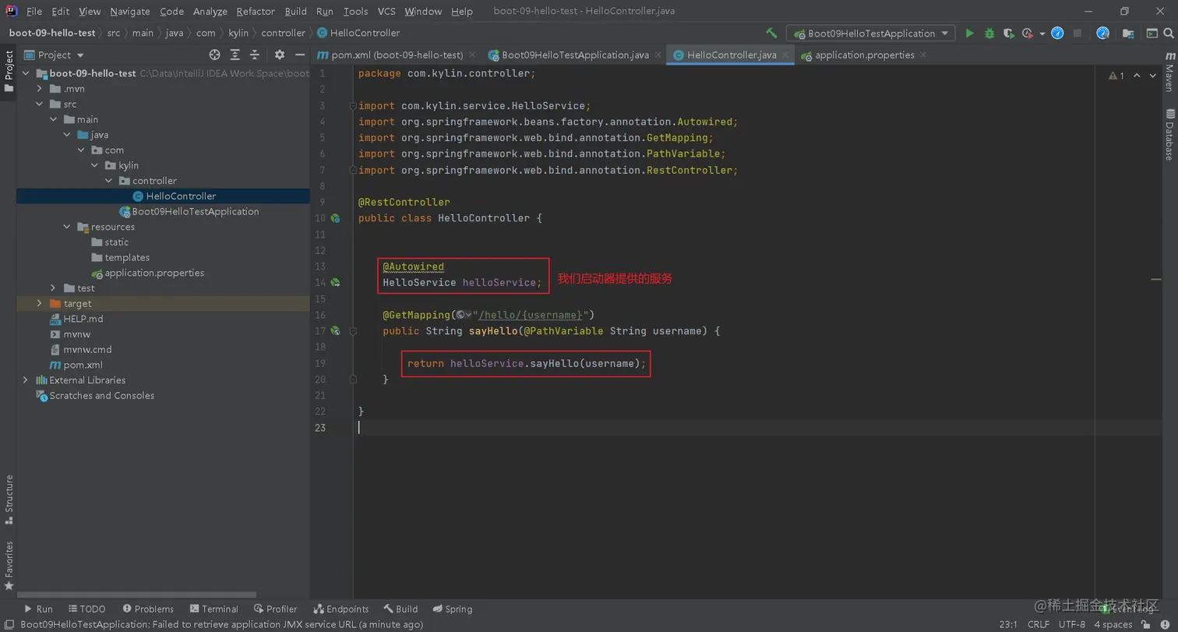The image size is (1178, 632).
Task: Click the Build project hammer icon
Action: point(771,33)
